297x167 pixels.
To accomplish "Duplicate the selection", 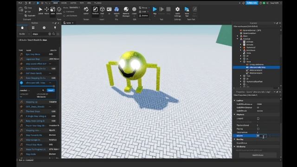I will (x=30, y=15).
